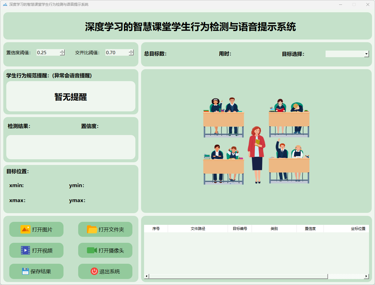Increase the 置信度阈值 value with up arrow
Screen dimensions: 375x285
[62, 51]
